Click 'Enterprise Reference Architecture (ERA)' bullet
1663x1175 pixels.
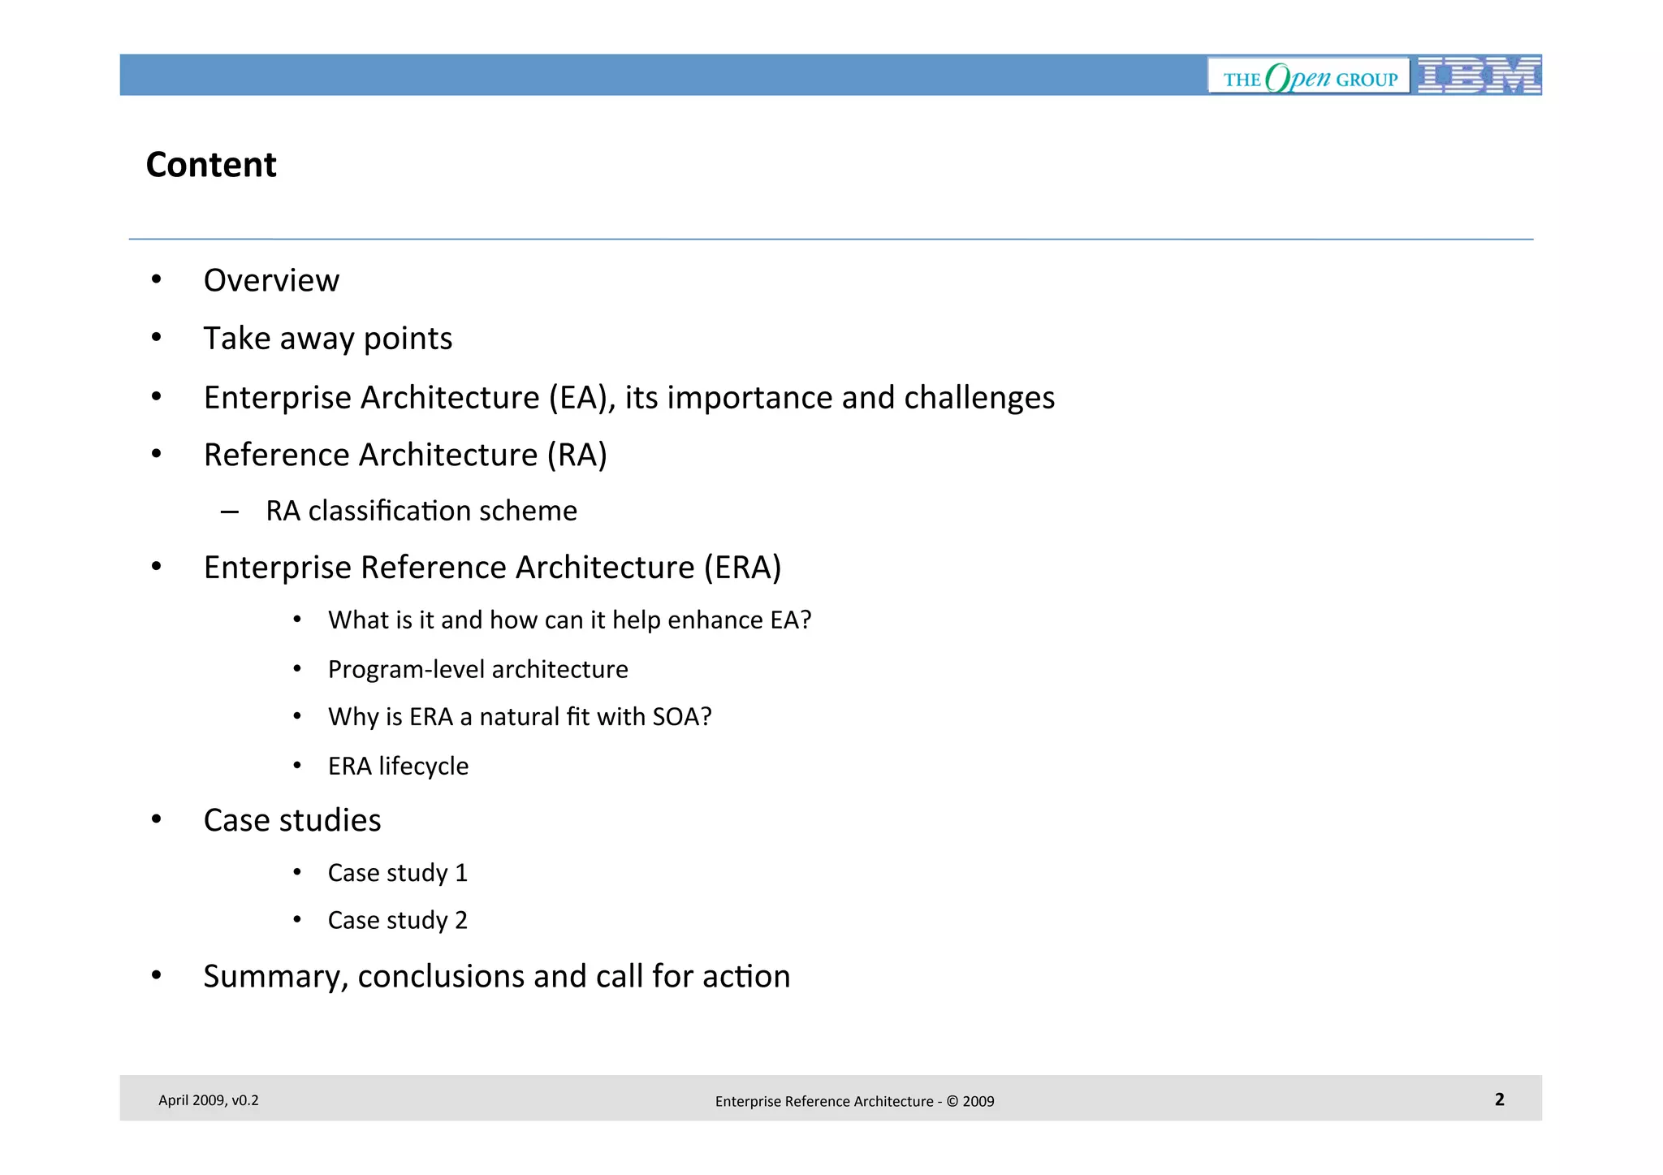(492, 568)
